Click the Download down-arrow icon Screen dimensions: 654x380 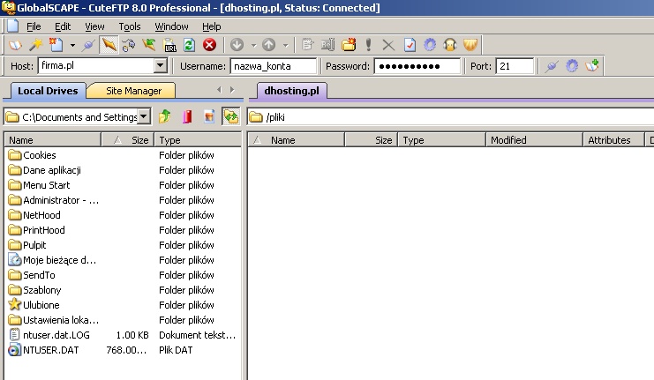click(237, 45)
